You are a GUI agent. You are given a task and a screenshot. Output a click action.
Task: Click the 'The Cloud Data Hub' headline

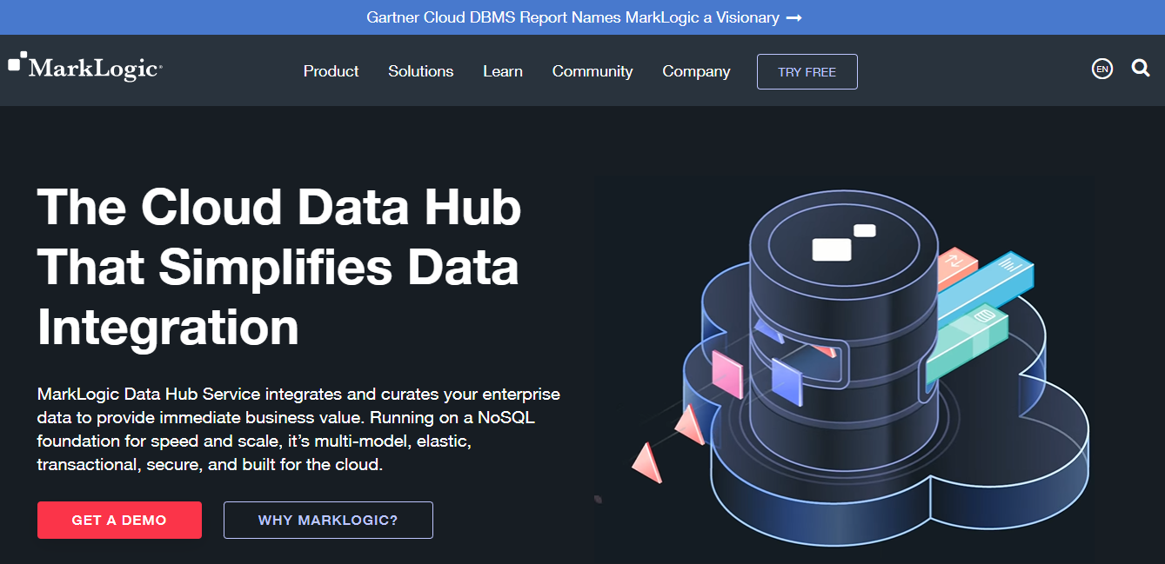point(280,267)
